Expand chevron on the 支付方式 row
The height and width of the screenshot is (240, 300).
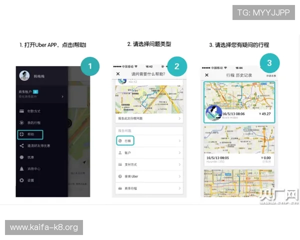tap(179, 164)
